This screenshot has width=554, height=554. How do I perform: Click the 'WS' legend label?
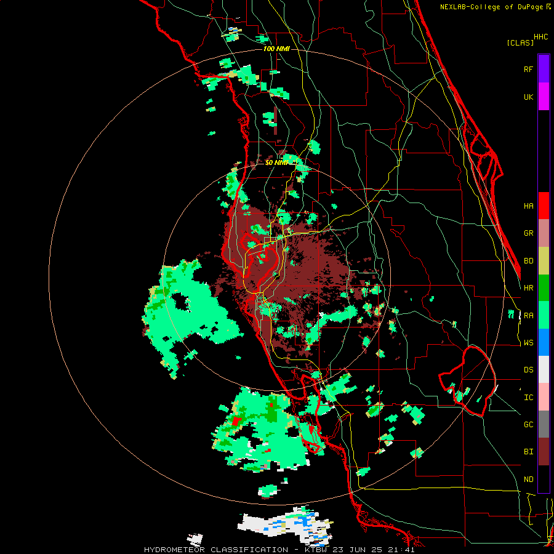528,343
